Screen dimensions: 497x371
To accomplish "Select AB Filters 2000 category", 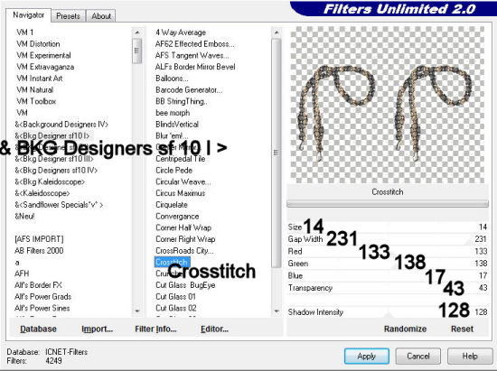I will point(39,251).
